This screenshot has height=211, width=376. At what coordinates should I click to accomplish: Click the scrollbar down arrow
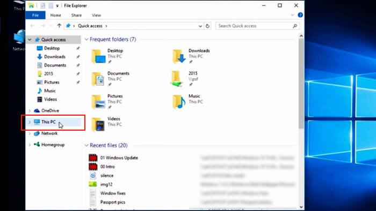tap(301, 207)
